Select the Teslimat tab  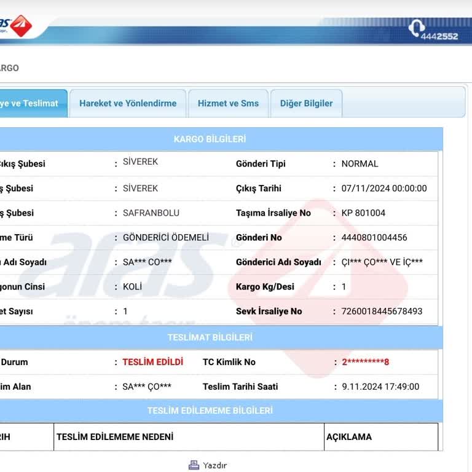33,103
